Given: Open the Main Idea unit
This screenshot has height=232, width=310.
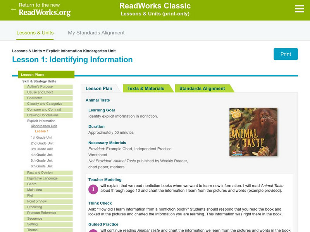Looking at the screenshot, I should (x=48, y=190).
